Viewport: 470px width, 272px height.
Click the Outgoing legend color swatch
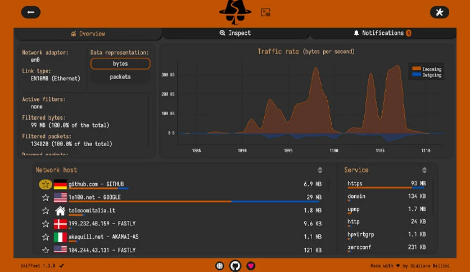point(417,74)
